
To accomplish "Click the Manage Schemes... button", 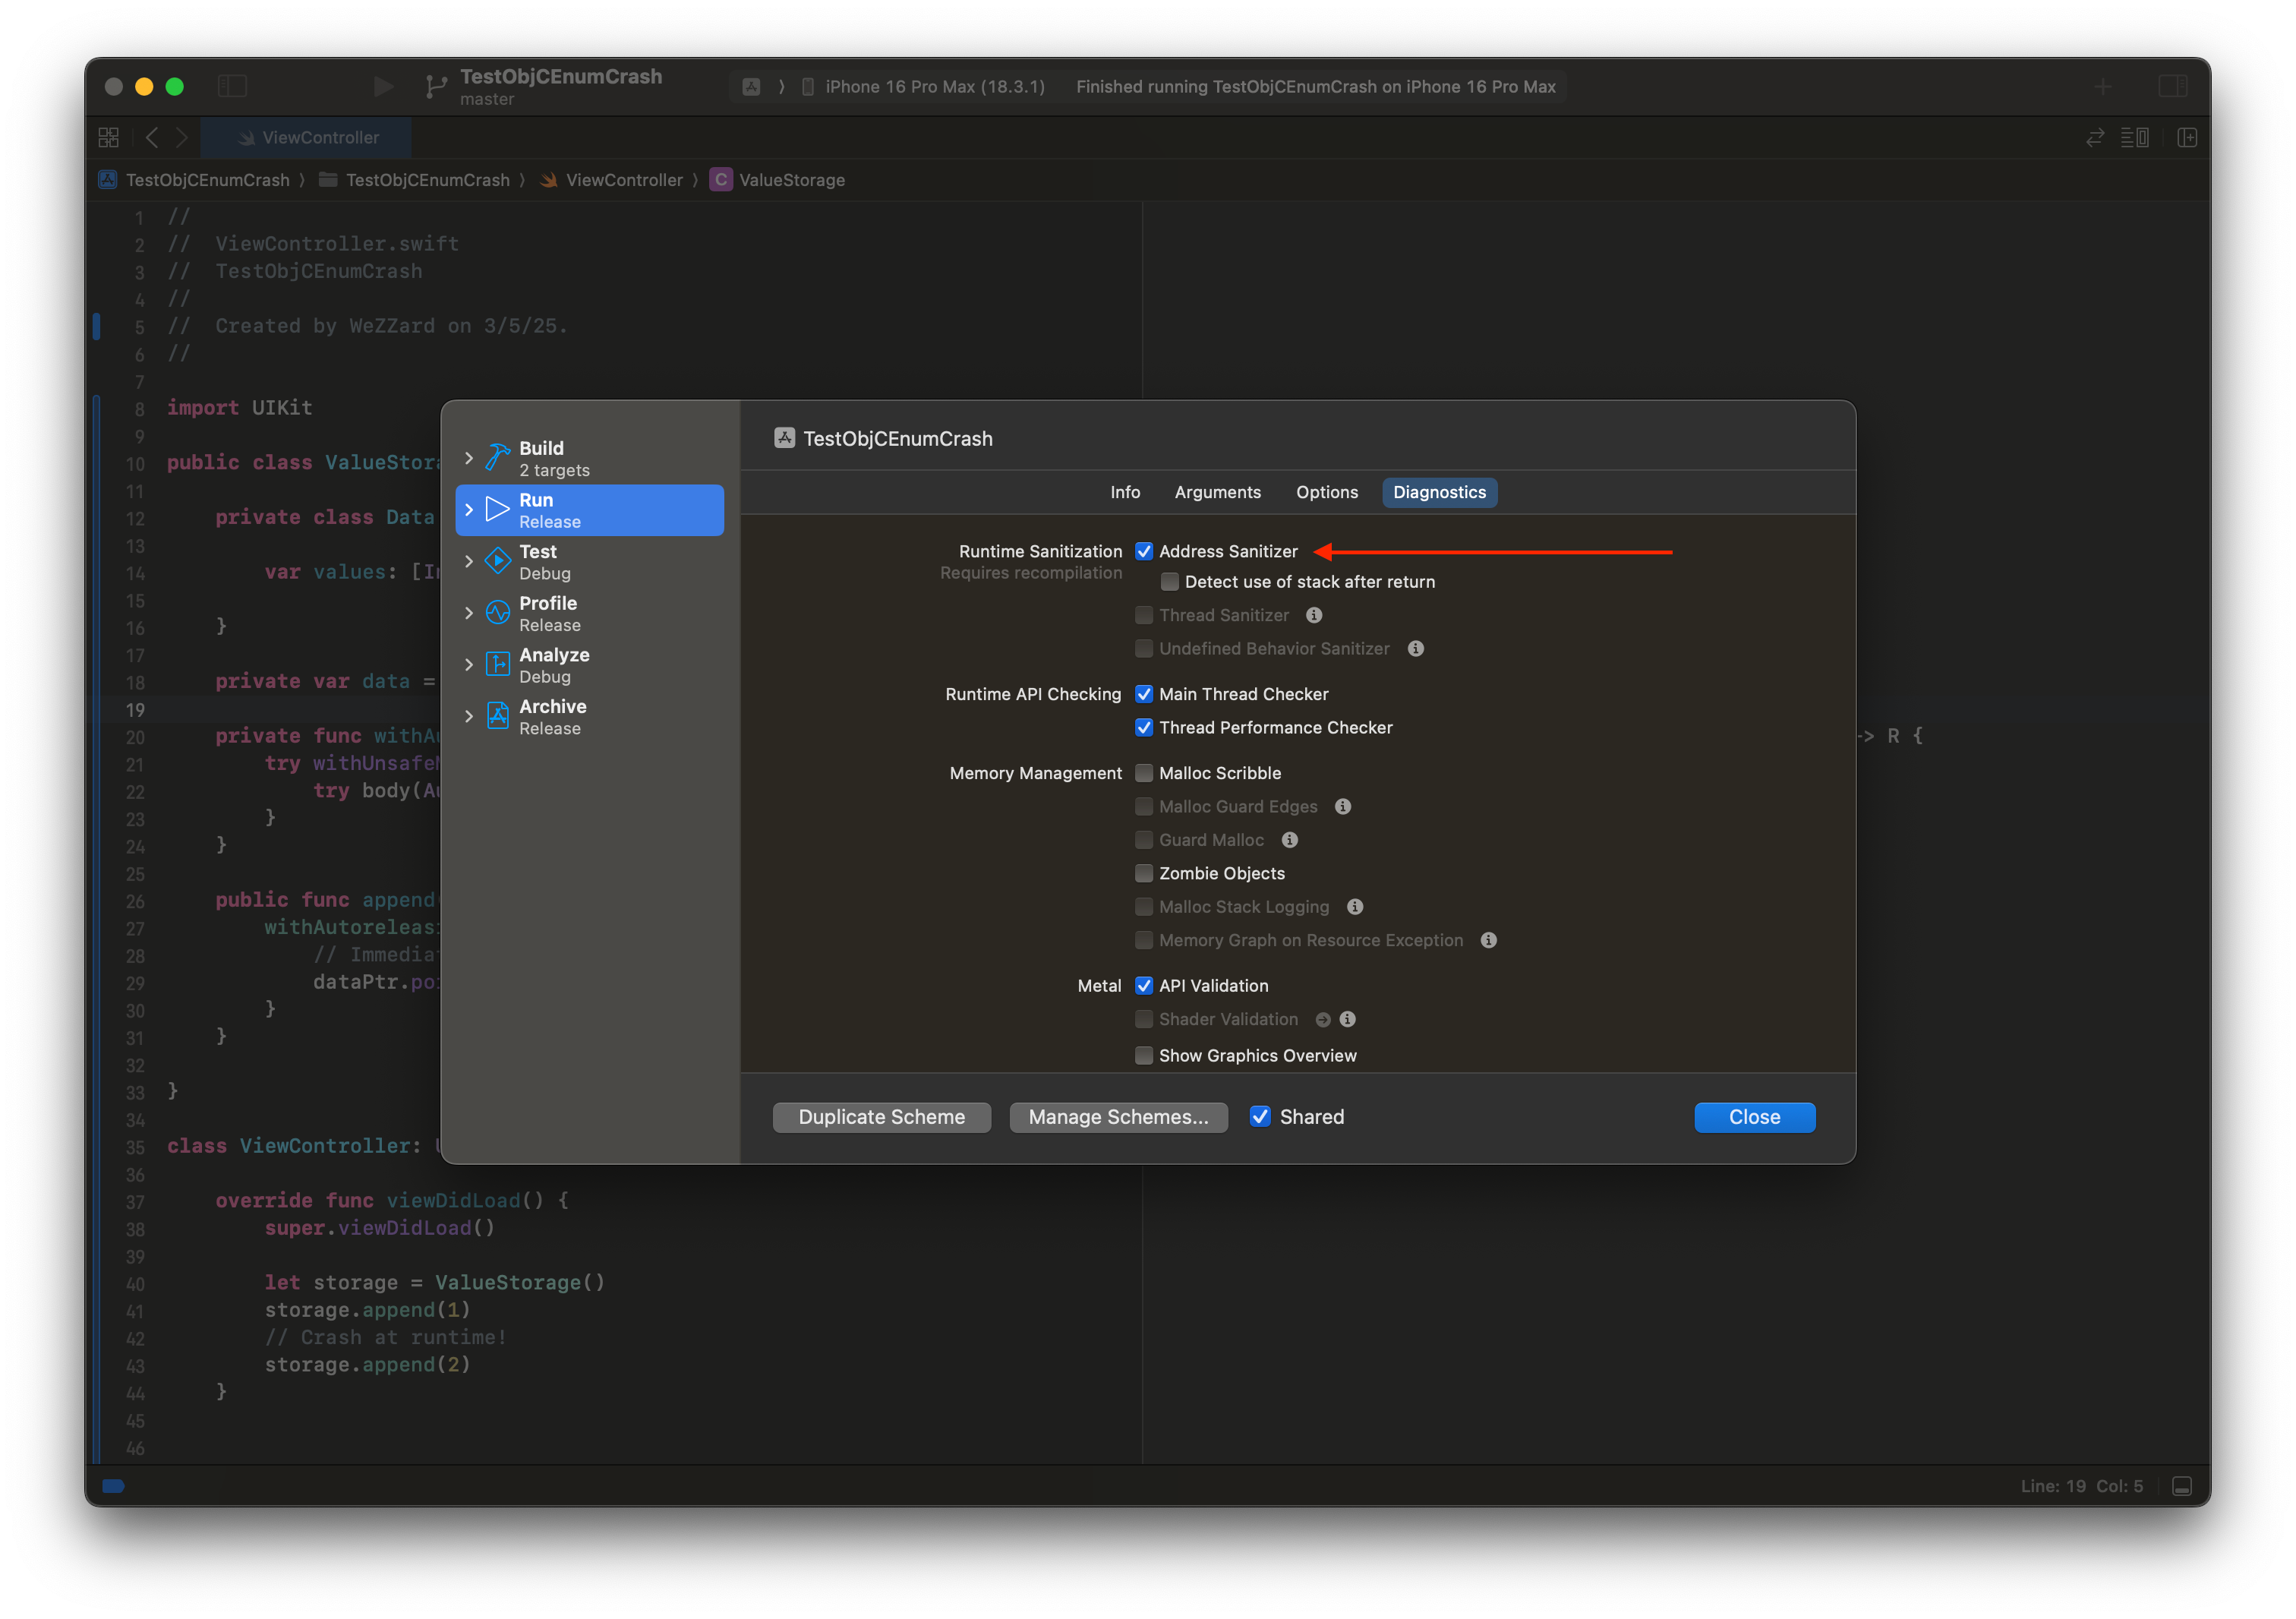I will (1118, 1117).
